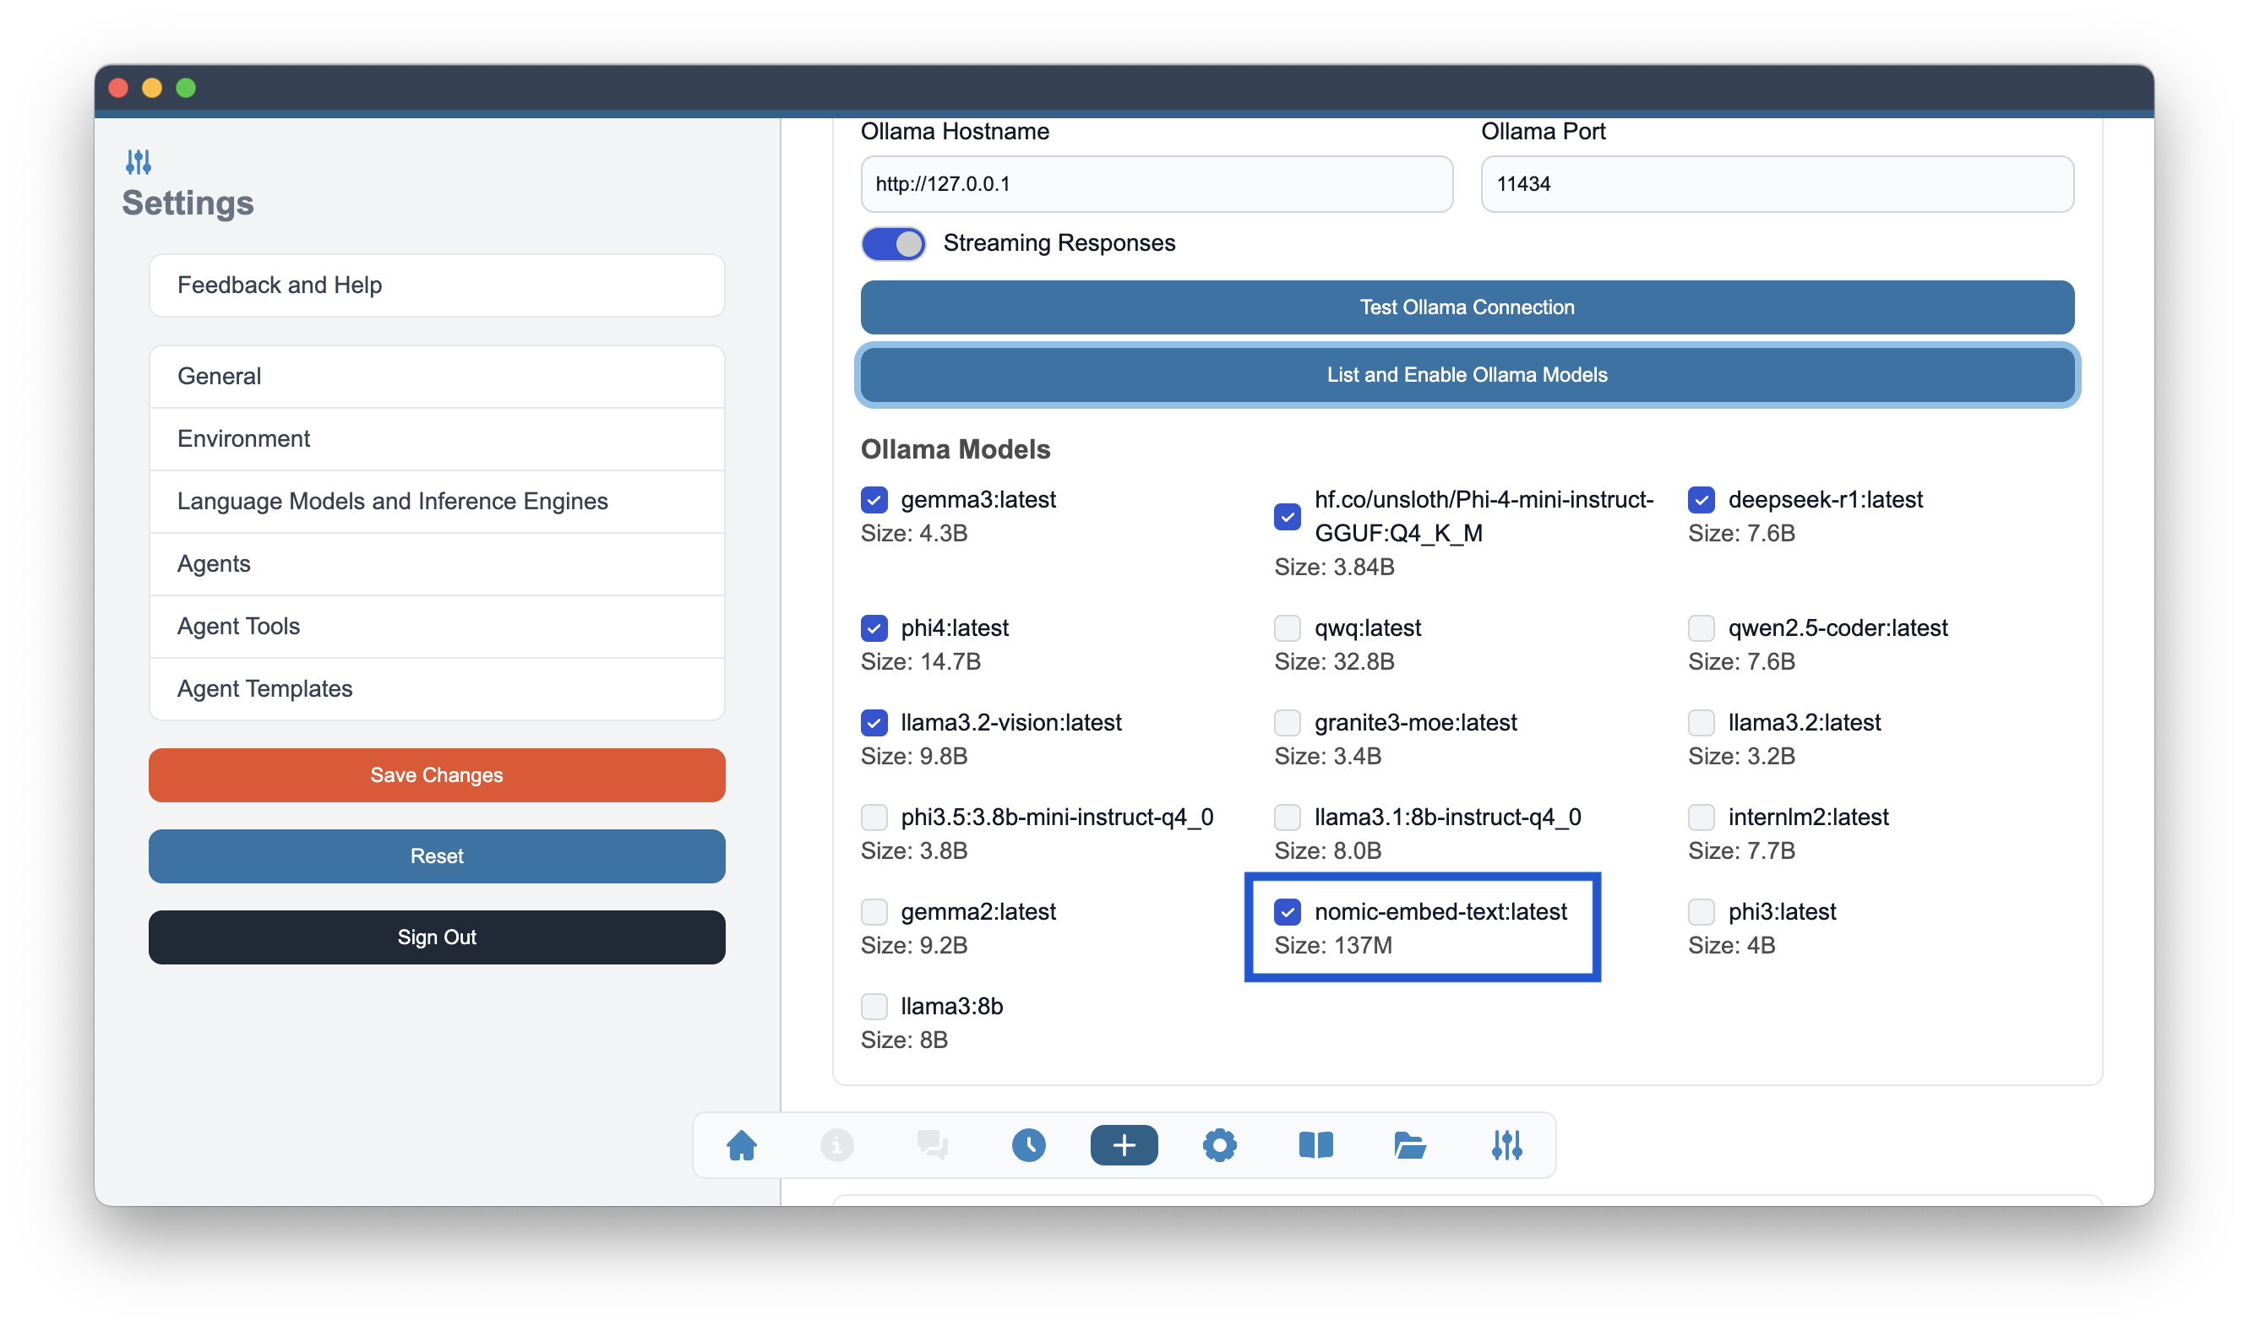
Task: Click Test Ollama Connection button
Action: (1467, 307)
